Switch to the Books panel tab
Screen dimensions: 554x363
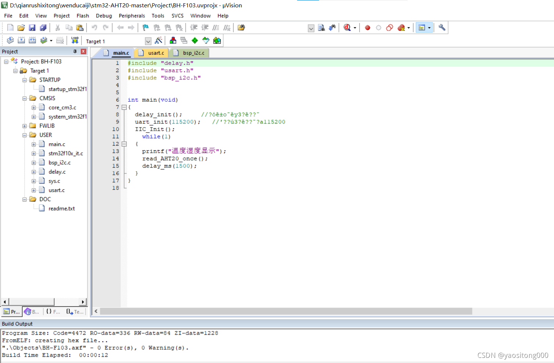(32, 312)
